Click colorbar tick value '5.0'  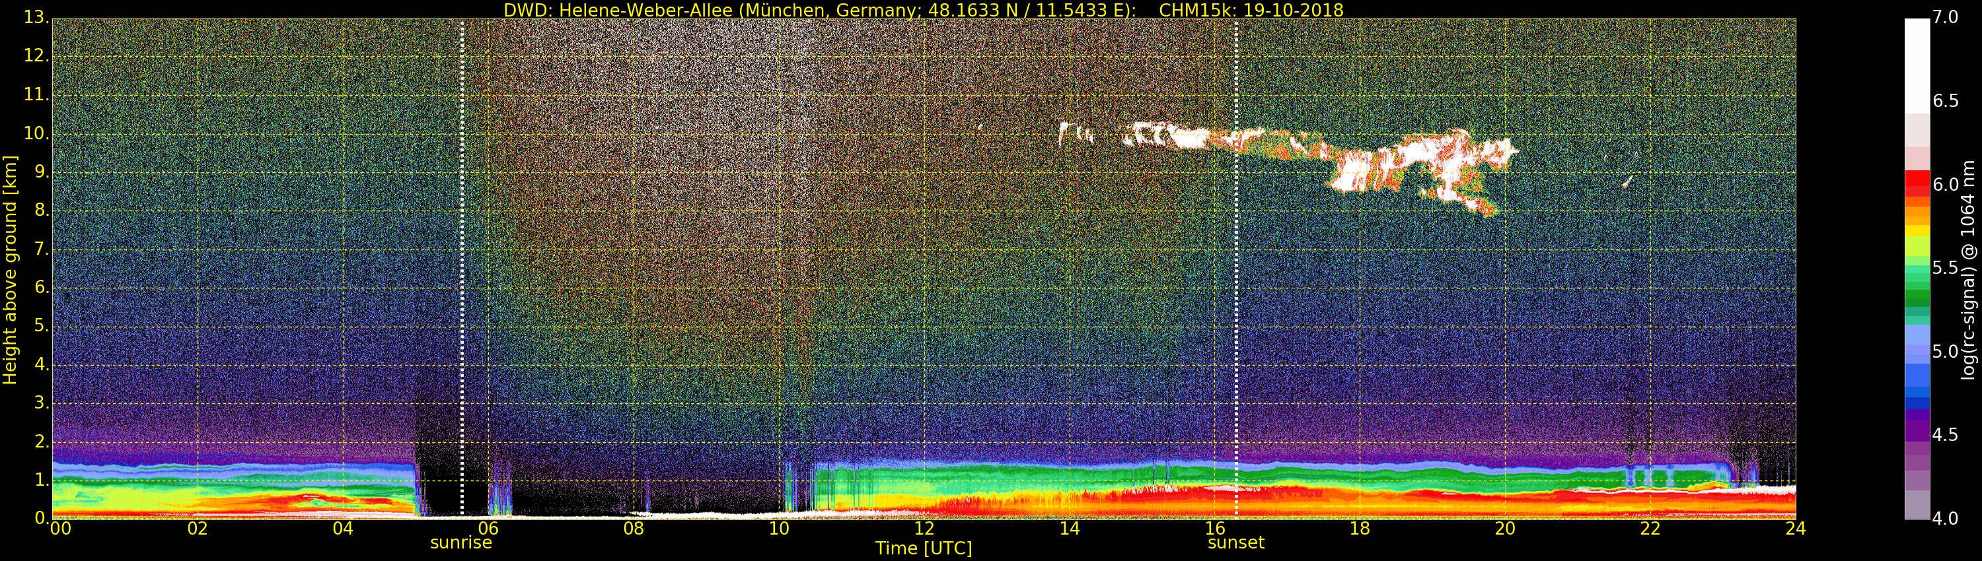tap(1945, 352)
